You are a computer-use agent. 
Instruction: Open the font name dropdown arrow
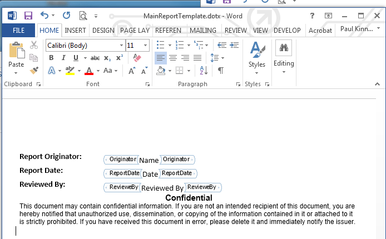[121, 45]
